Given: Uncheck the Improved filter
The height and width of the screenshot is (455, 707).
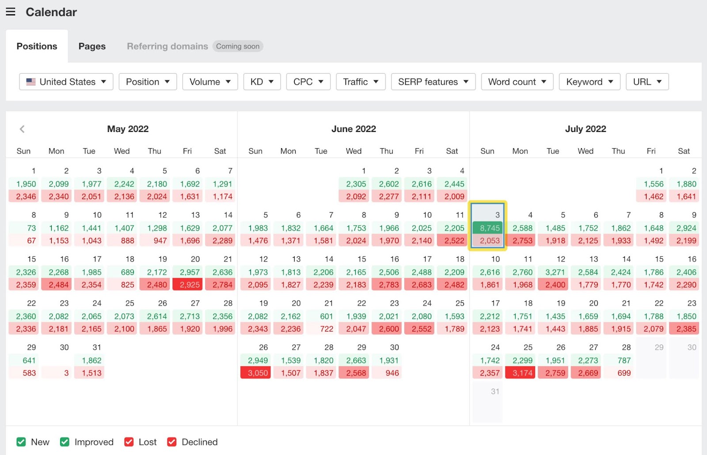Looking at the screenshot, I should click(65, 442).
